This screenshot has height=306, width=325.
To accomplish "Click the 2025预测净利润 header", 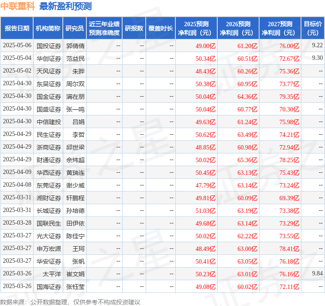I will tap(196, 28).
